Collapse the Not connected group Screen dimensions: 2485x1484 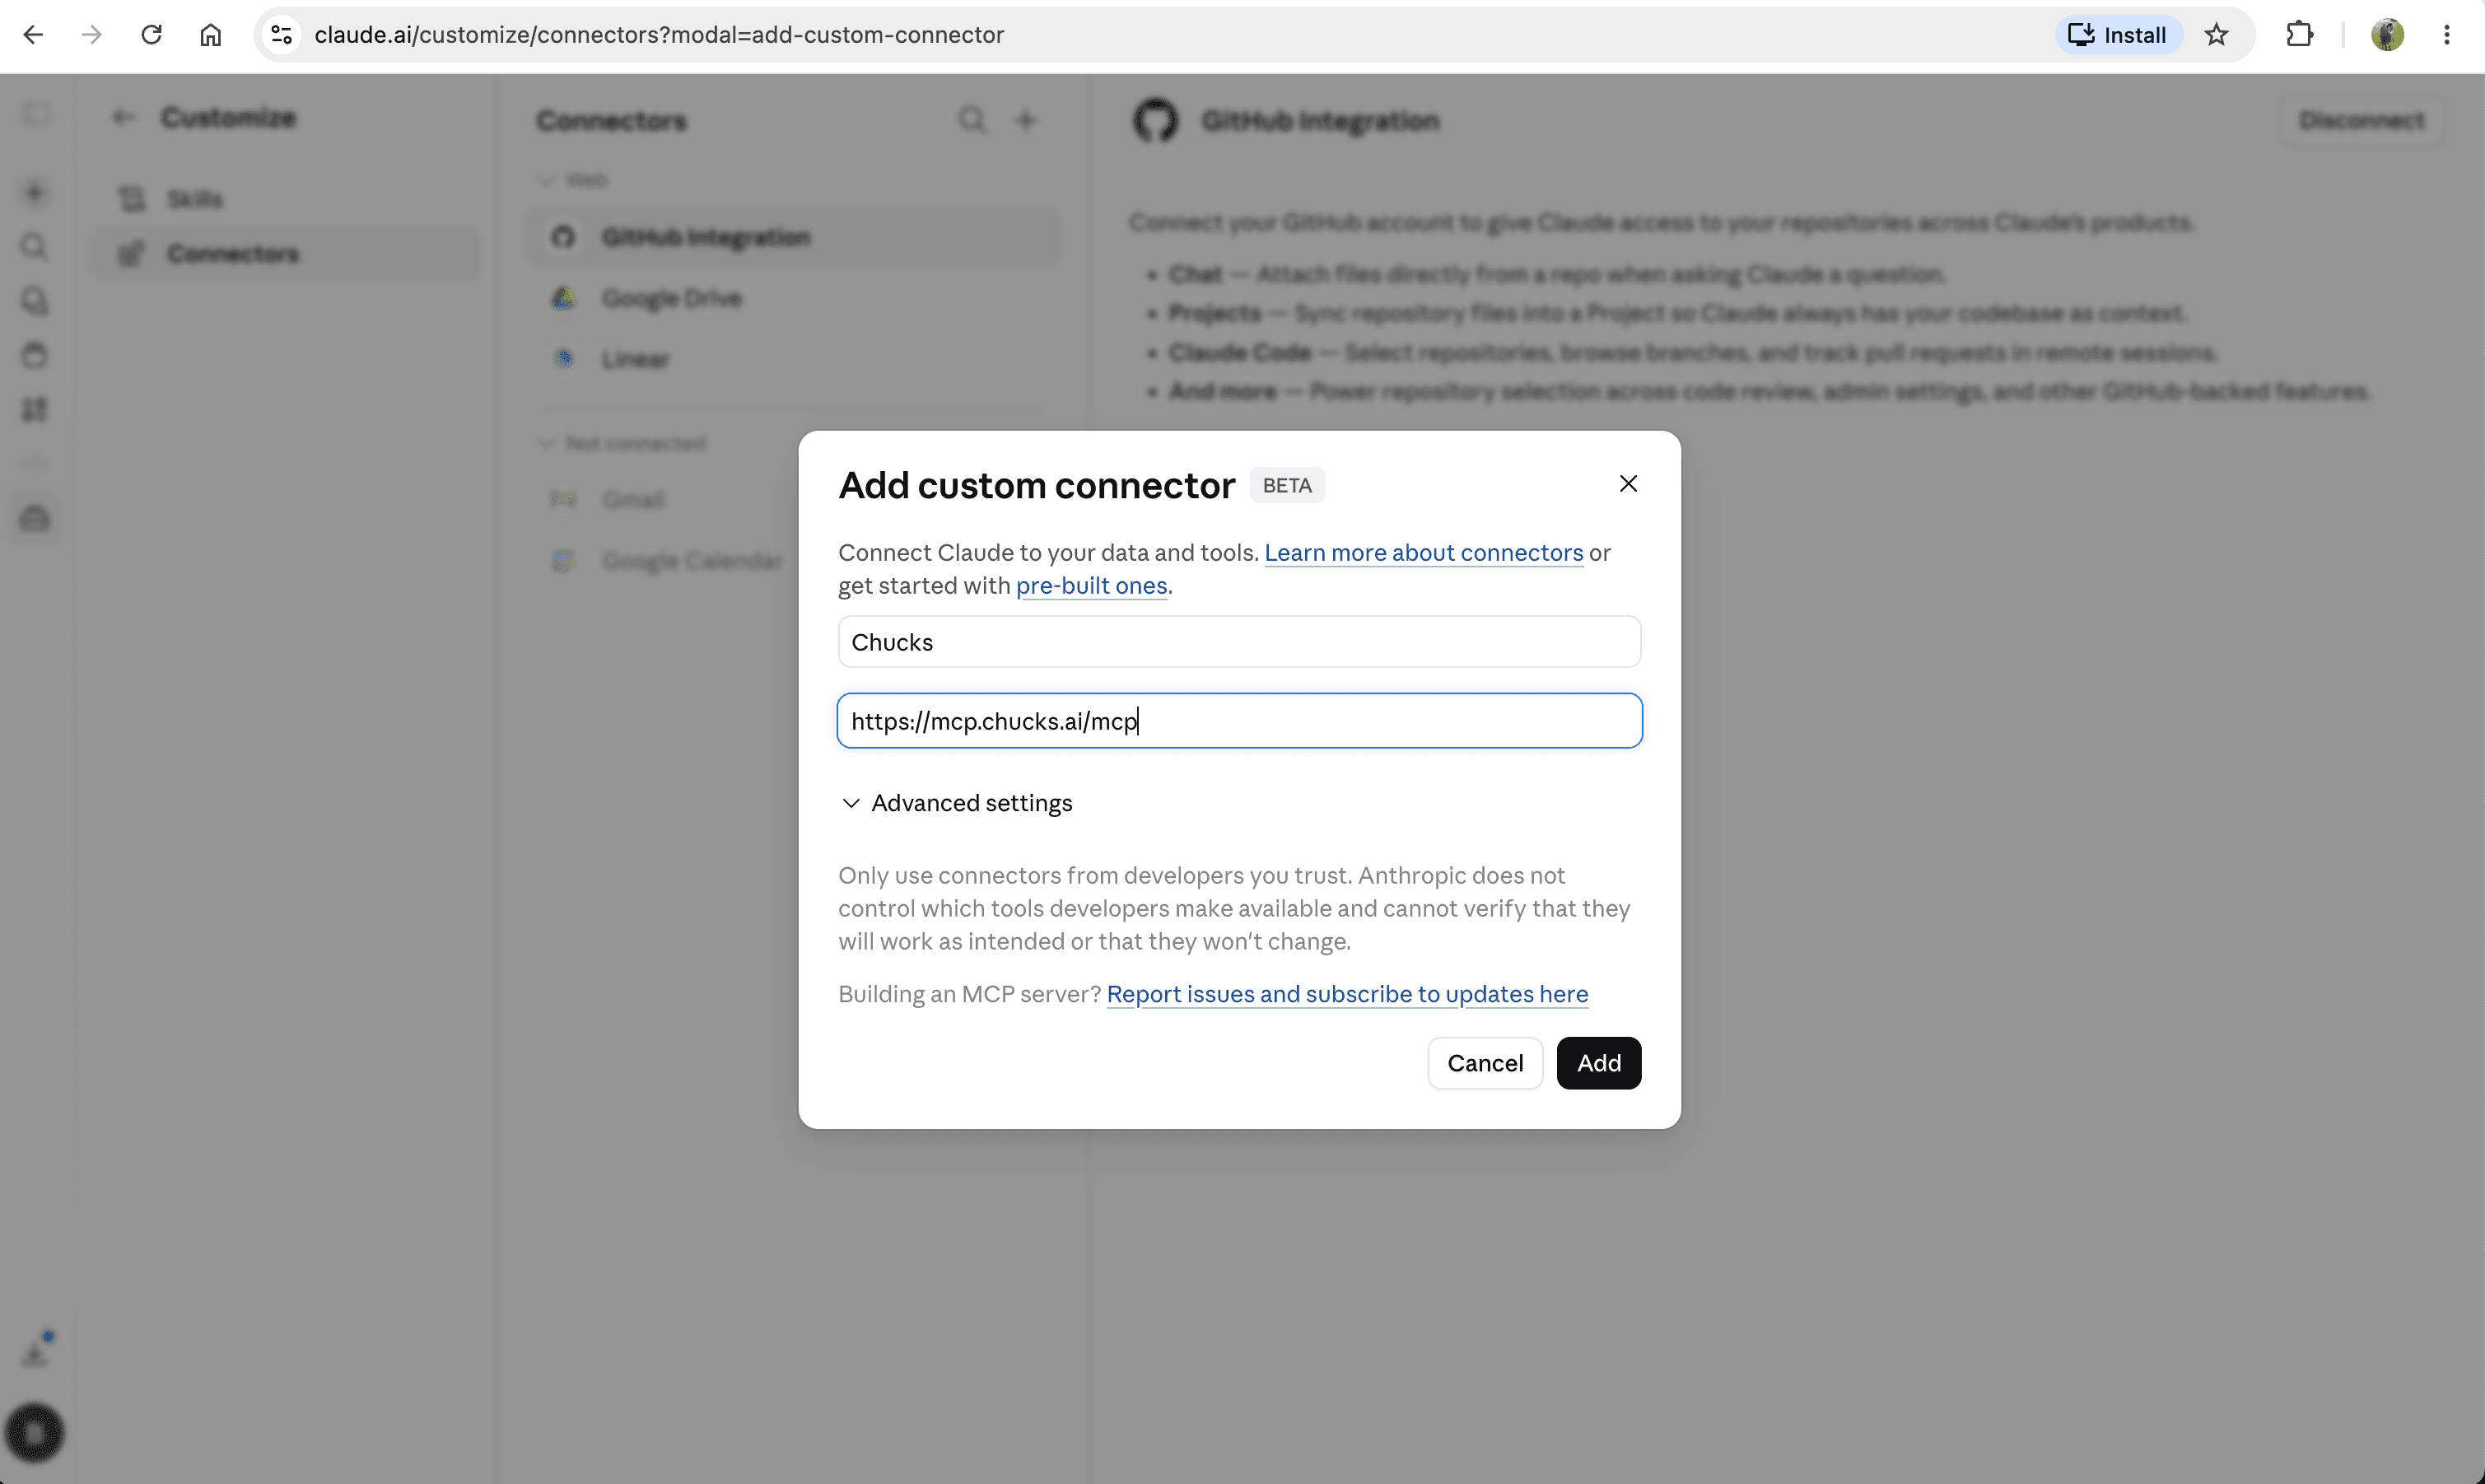[x=622, y=443]
